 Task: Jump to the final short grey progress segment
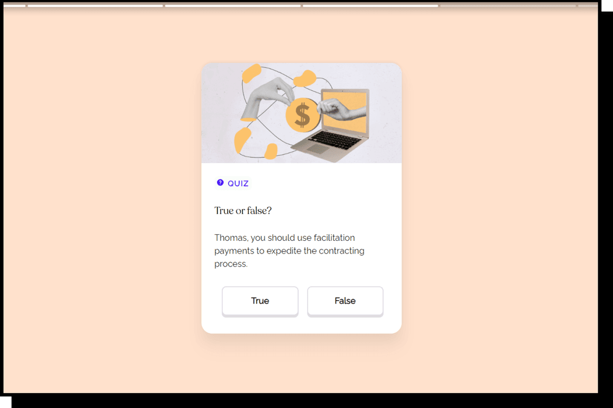587,6
